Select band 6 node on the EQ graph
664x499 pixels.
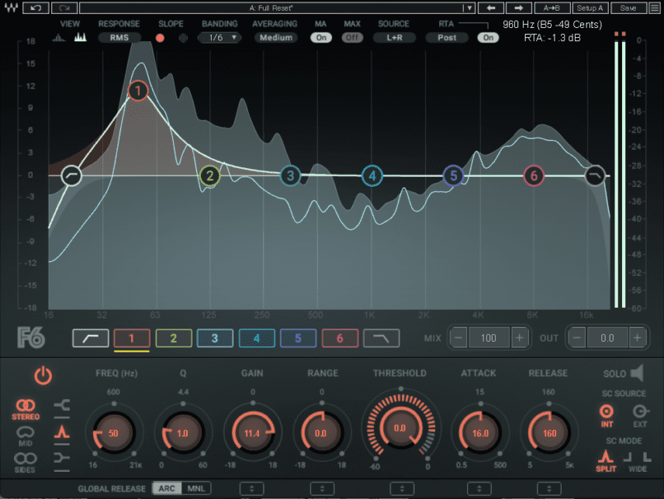534,175
